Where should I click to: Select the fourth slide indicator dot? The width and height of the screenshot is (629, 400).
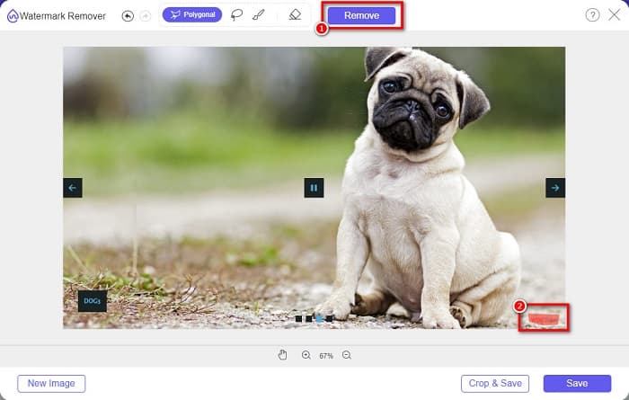click(x=330, y=318)
